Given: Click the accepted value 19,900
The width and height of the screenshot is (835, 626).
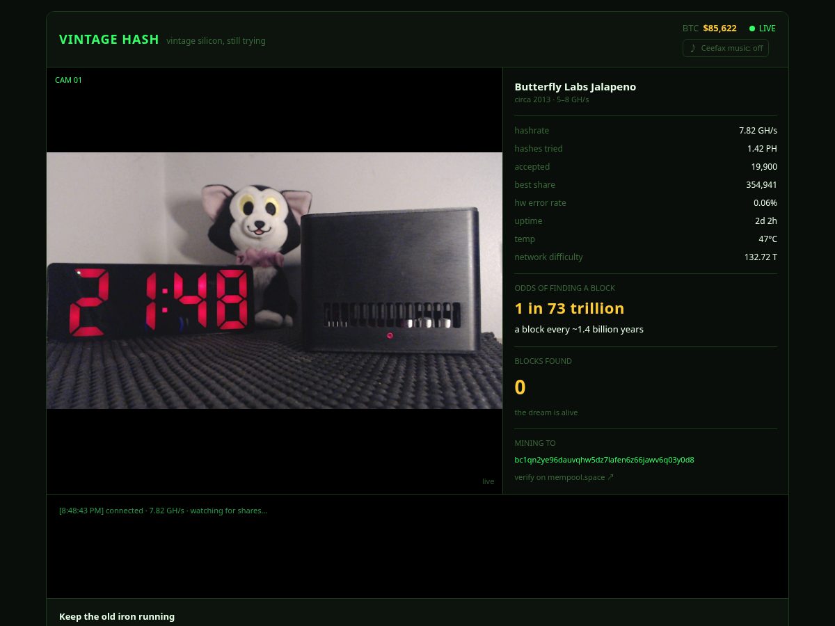Looking at the screenshot, I should 764,167.
